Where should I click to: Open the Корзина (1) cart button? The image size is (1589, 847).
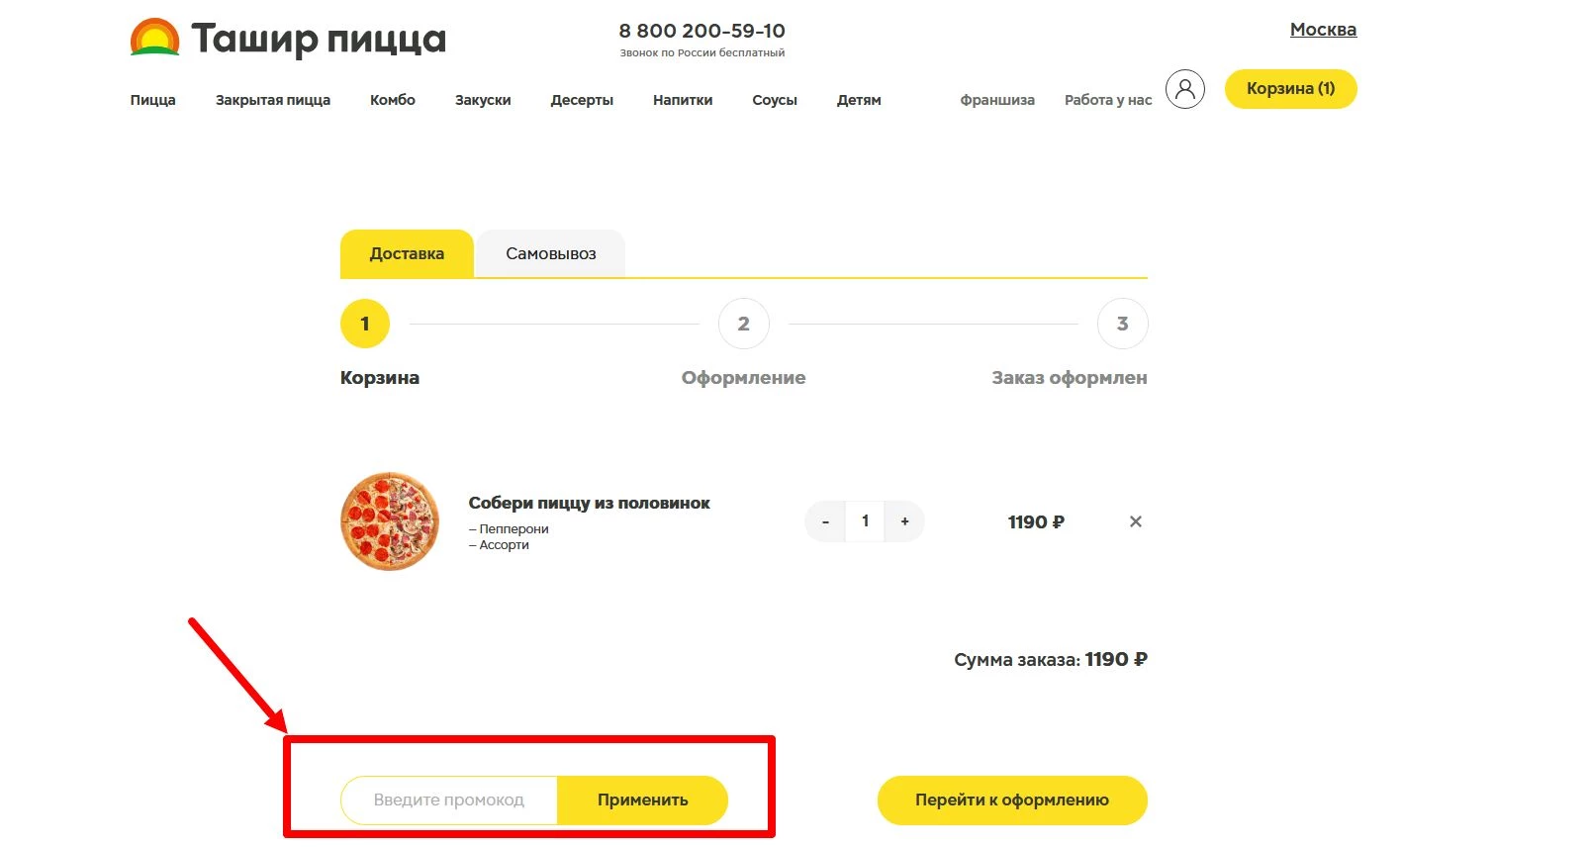pyautogui.click(x=1290, y=88)
